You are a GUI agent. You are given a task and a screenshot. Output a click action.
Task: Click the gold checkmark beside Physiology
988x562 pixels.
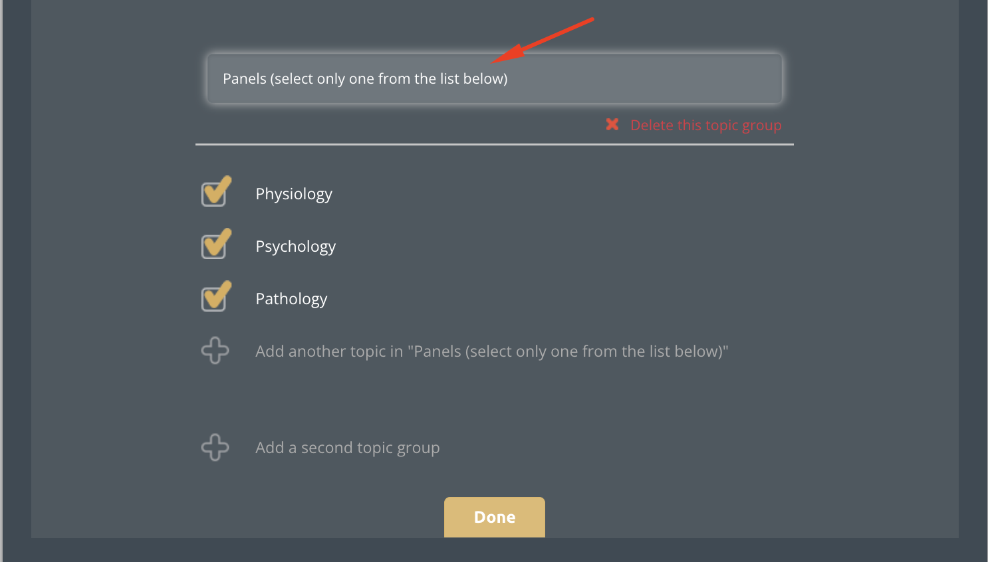click(x=217, y=189)
